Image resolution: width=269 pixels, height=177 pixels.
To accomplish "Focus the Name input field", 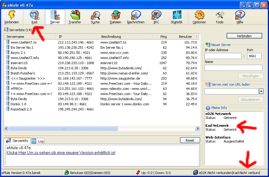I will point(234,67).
